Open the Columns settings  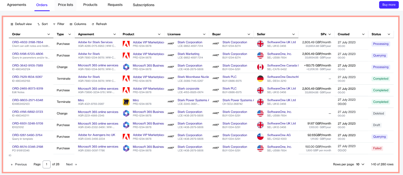(78, 24)
